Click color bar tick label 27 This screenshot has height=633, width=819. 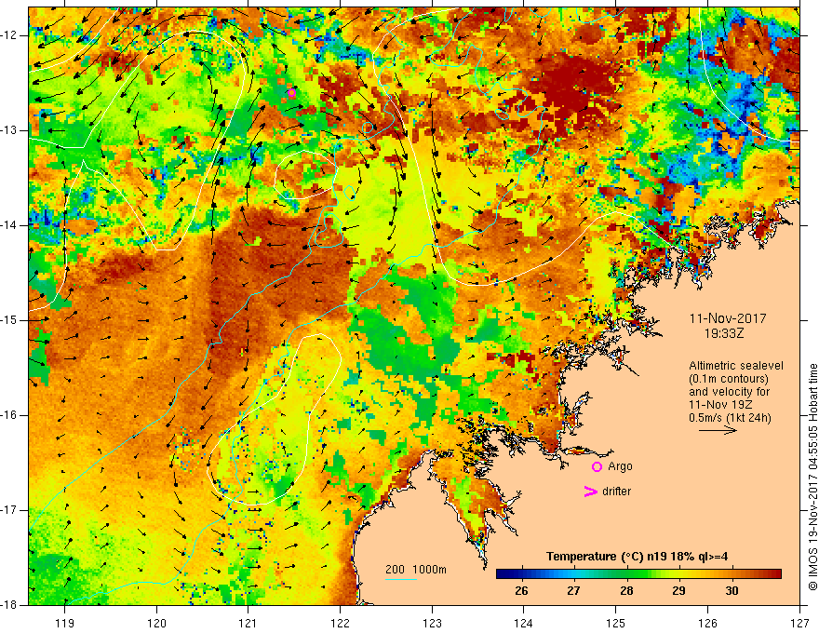click(x=573, y=591)
